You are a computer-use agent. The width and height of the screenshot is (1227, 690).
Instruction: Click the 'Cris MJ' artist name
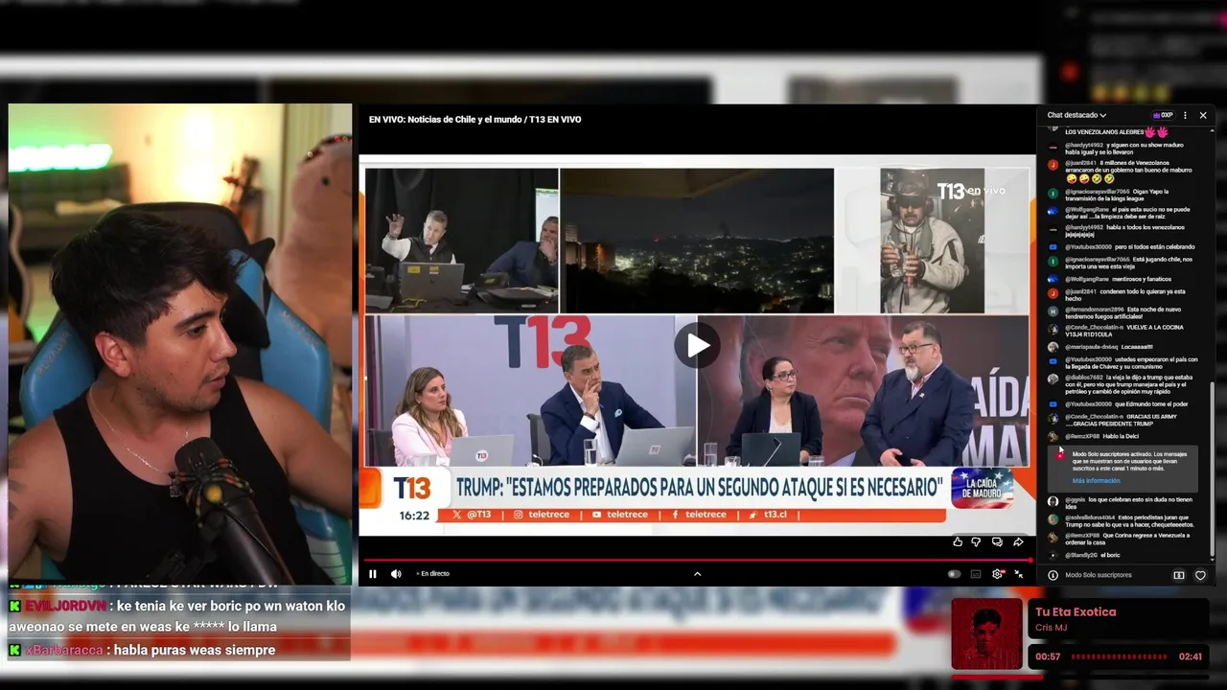[1051, 628]
